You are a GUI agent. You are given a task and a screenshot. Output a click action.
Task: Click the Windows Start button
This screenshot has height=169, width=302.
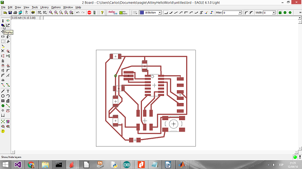(x=5, y=165)
